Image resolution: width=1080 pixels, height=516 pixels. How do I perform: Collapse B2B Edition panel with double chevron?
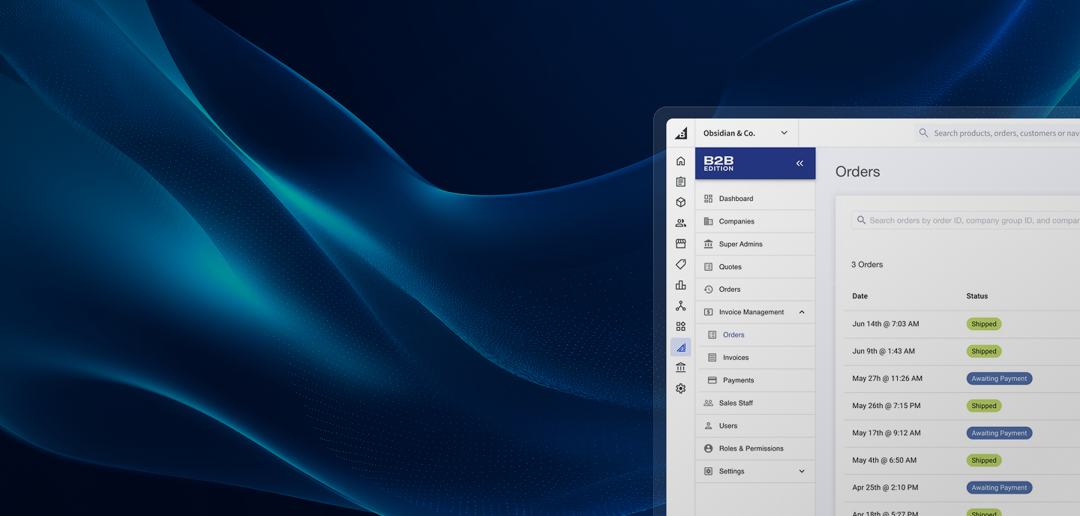799,163
